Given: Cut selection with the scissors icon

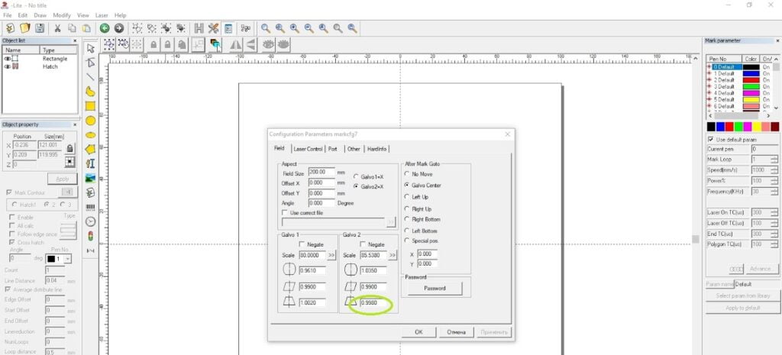Looking at the screenshot, I should [58, 28].
